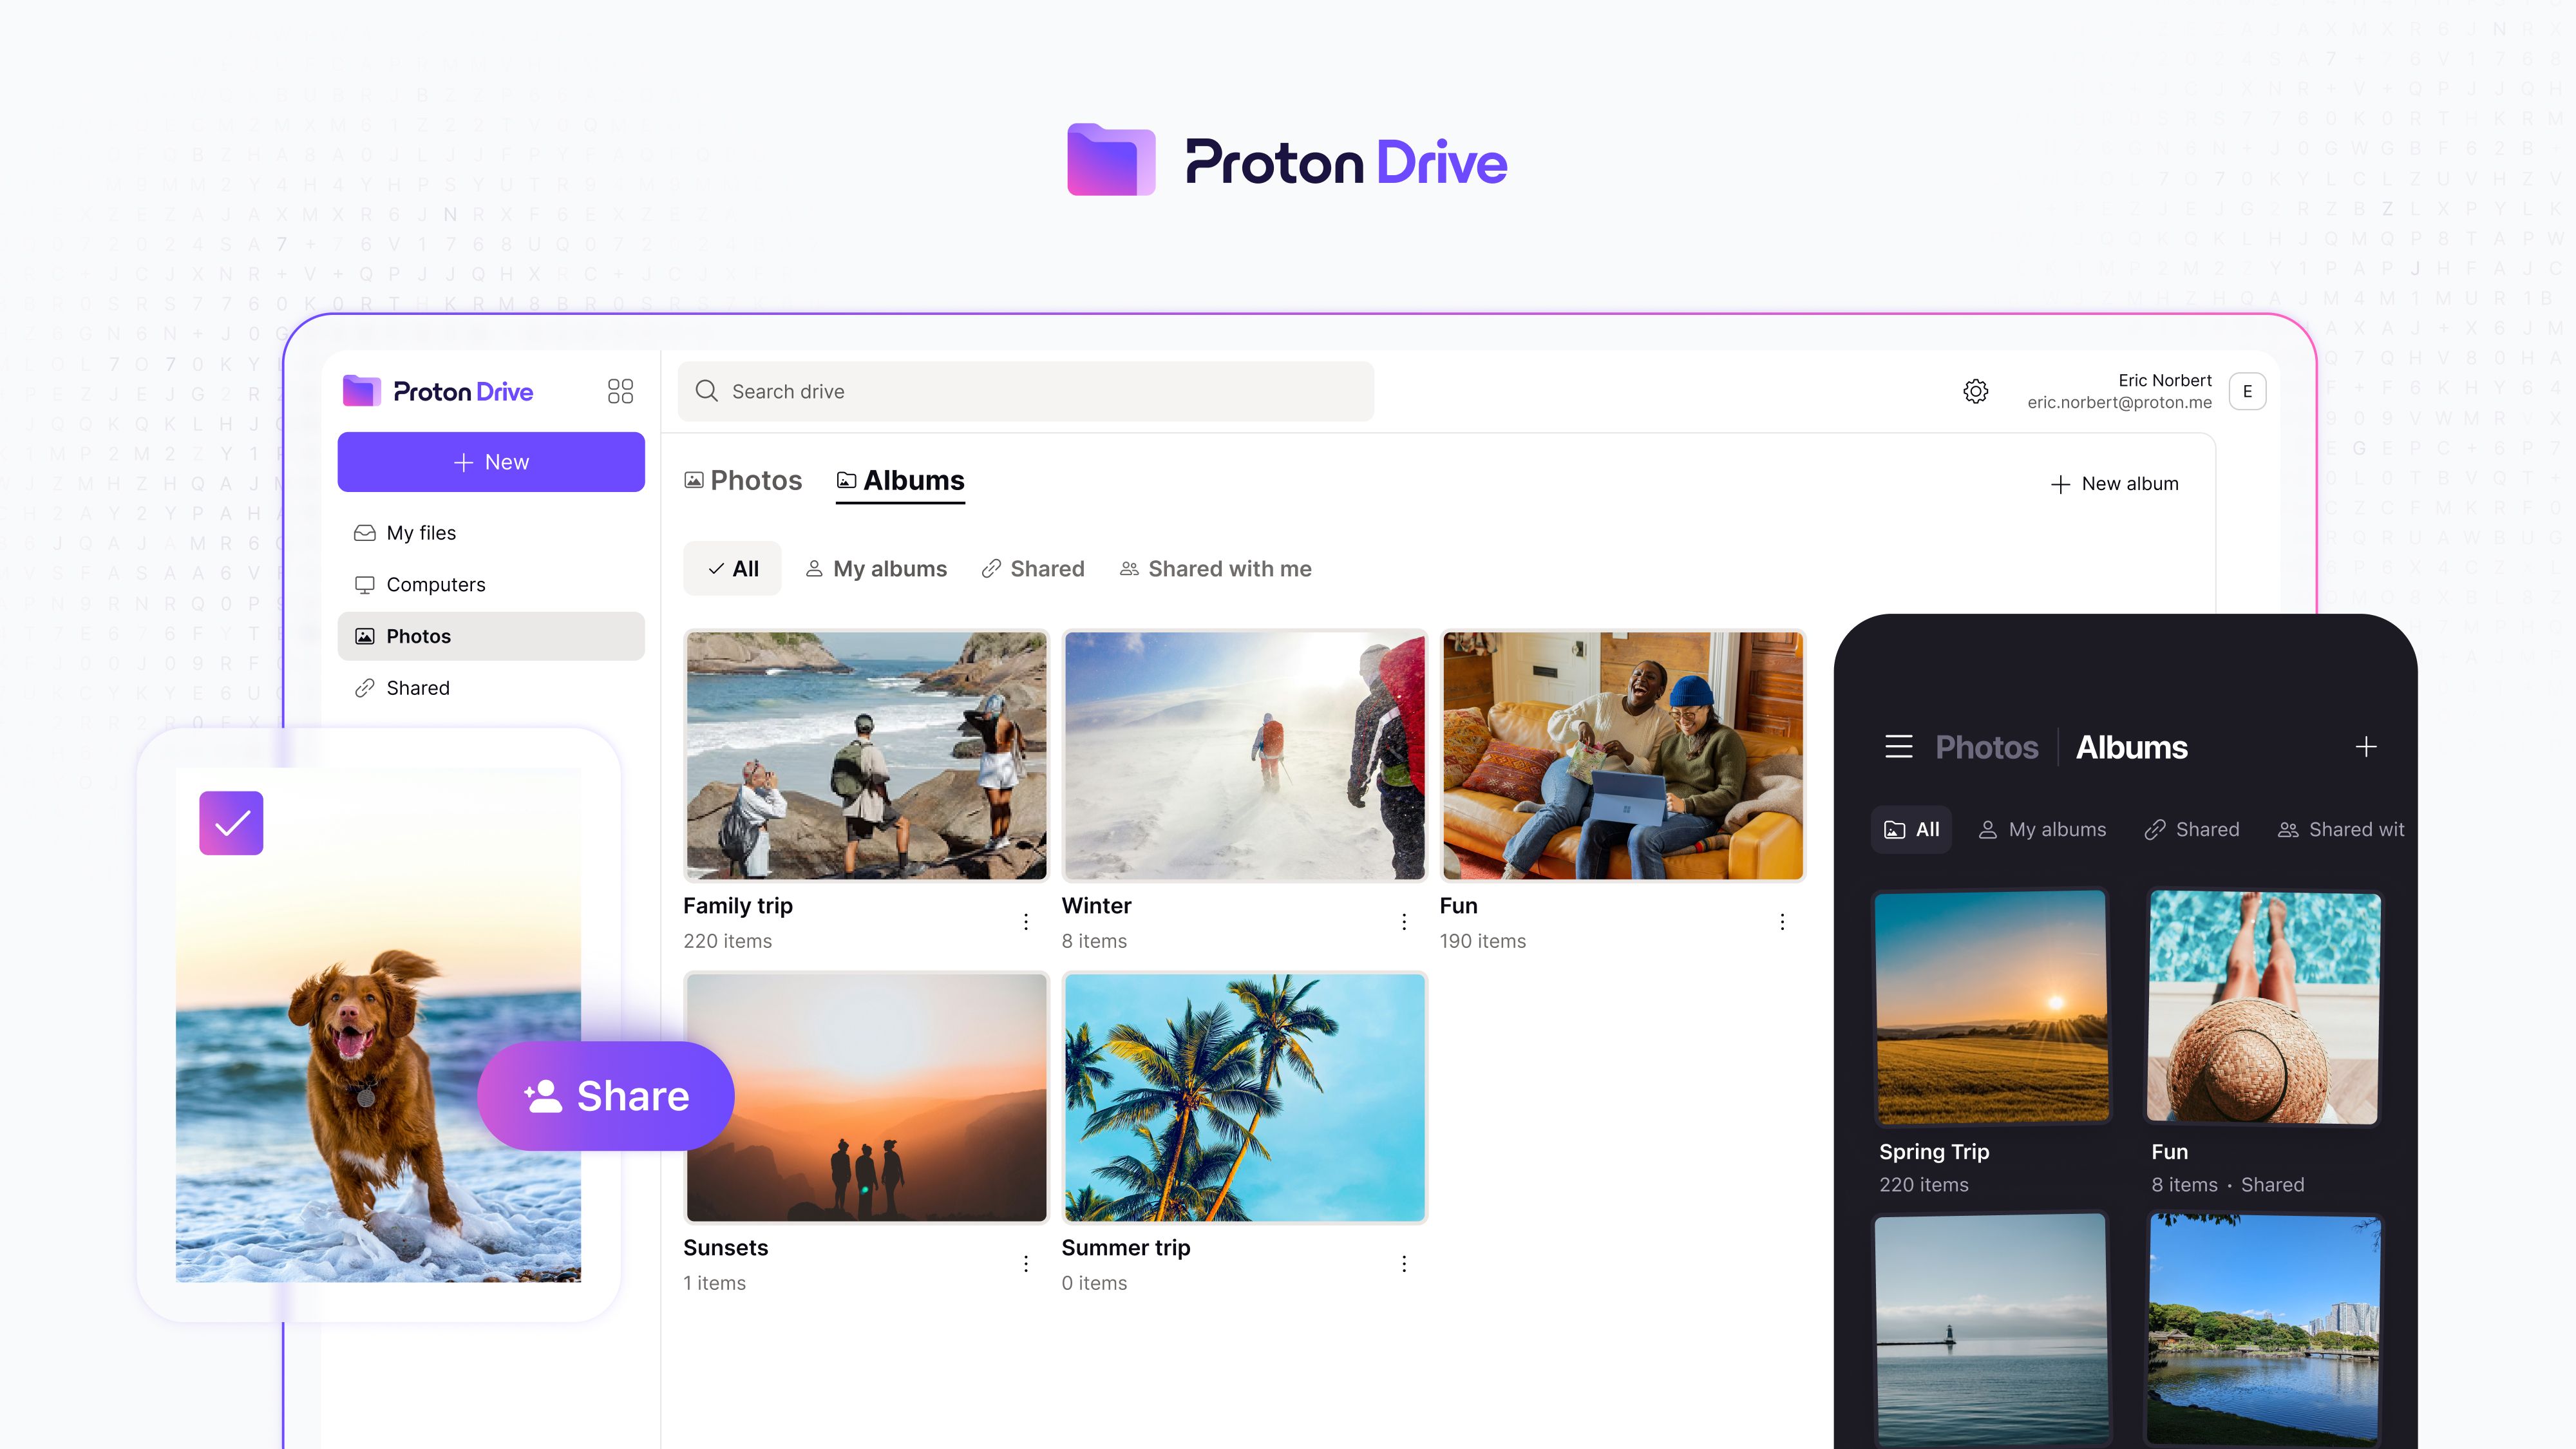Screen dimensions: 2576x1449
Task: Open hamburger menu in the mobile view
Action: 1898,747
